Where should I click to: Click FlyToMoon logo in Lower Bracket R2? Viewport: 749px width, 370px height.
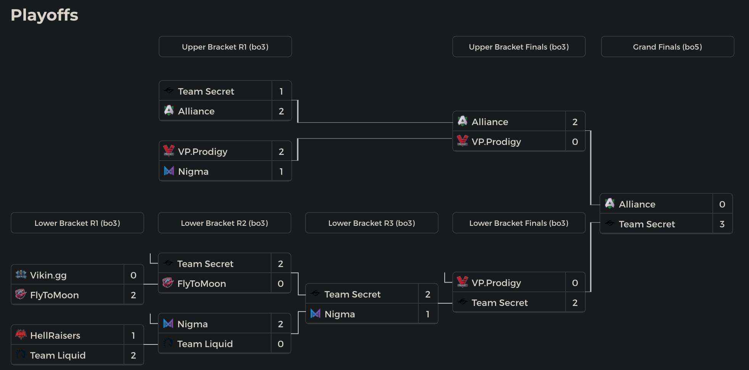[x=168, y=283]
